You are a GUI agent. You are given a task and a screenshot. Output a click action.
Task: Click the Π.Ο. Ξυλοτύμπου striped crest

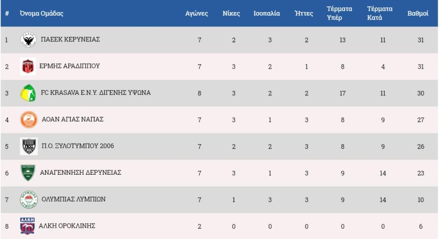pyautogui.click(x=28, y=146)
